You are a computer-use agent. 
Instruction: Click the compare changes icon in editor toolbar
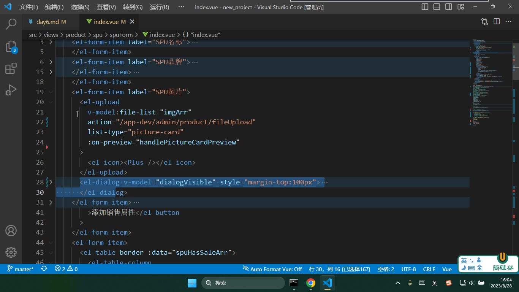pos(484,22)
